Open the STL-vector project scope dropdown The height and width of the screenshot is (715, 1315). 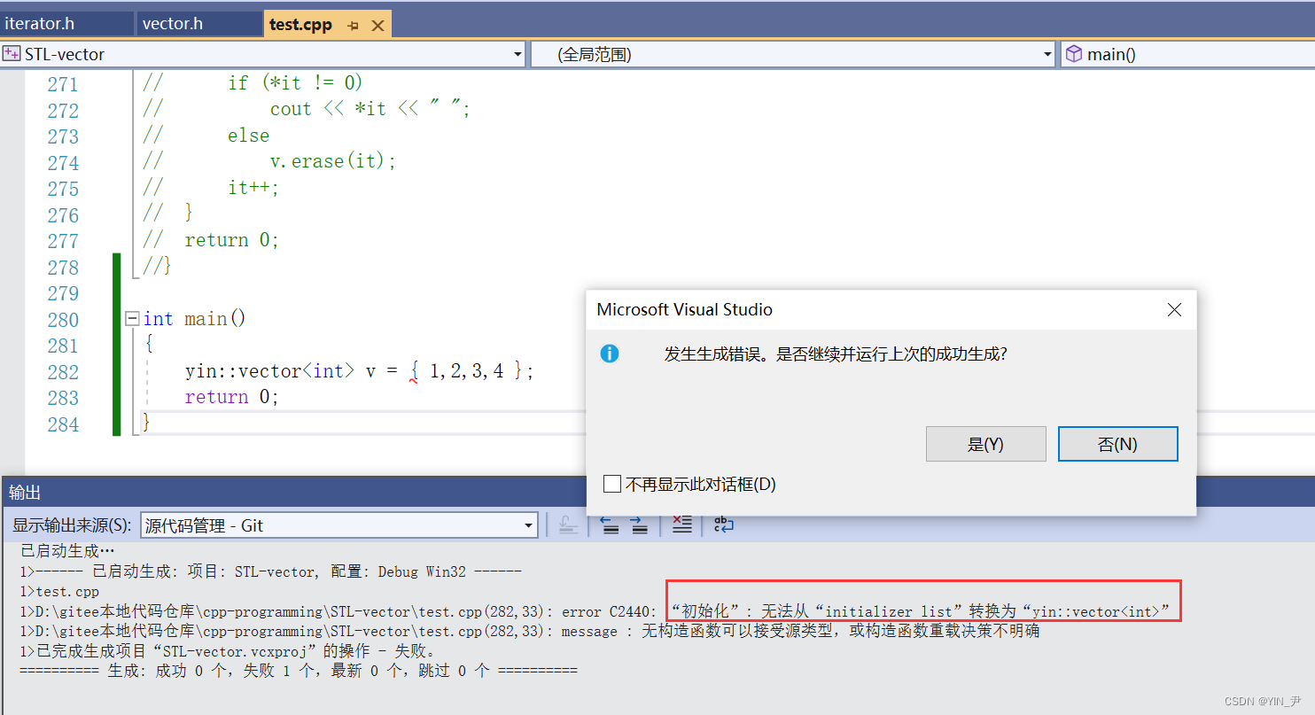518,55
